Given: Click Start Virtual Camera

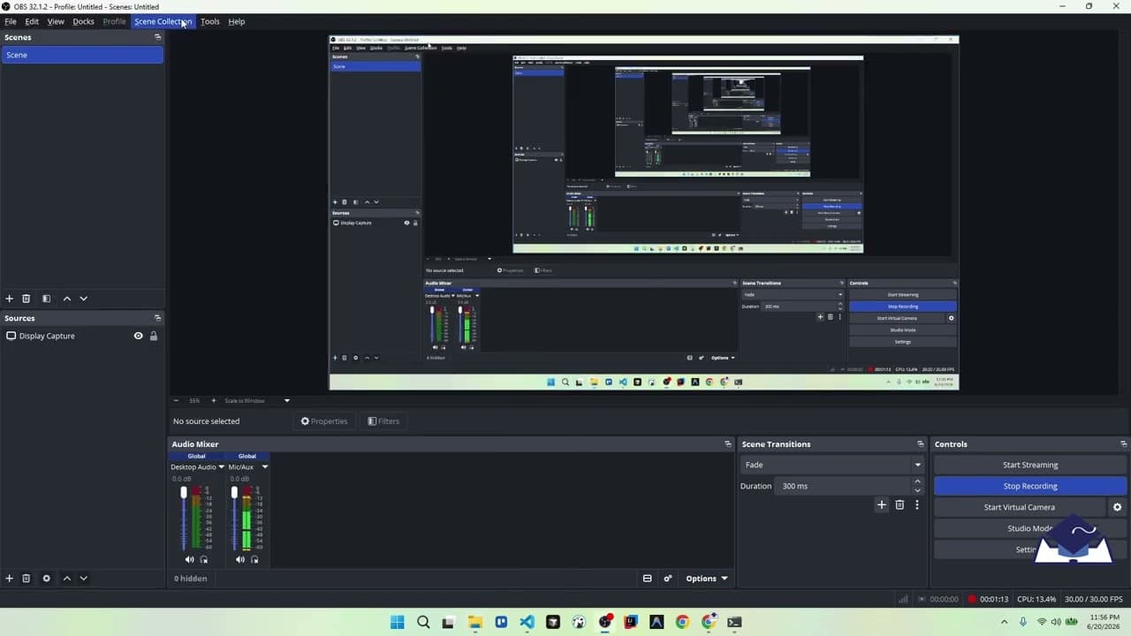Looking at the screenshot, I should click(1020, 507).
